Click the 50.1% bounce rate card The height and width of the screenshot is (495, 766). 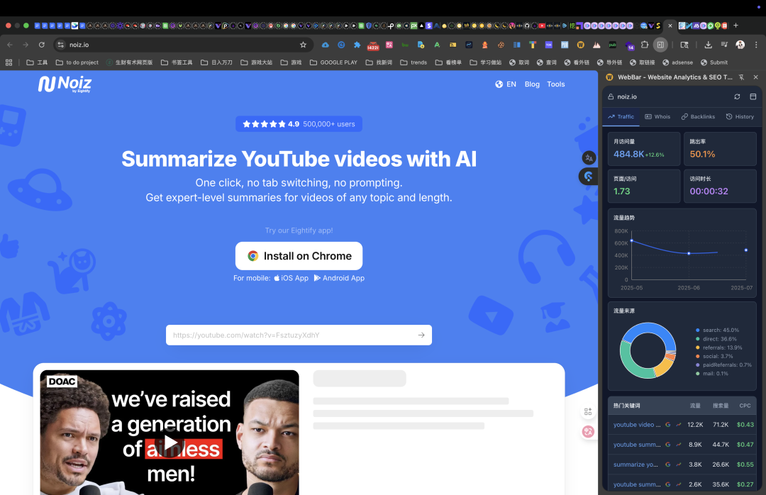(720, 148)
